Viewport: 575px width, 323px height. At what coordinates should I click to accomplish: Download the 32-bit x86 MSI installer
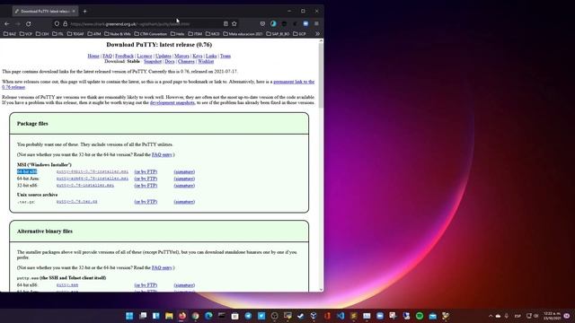[85, 186]
